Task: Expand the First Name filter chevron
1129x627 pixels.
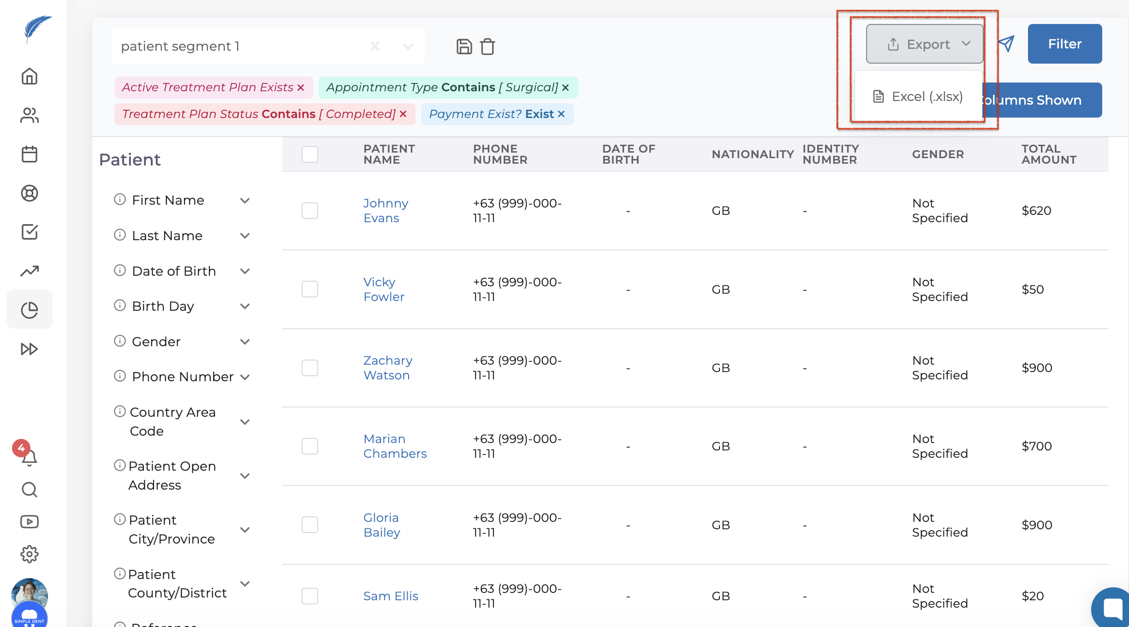Action: [245, 201]
